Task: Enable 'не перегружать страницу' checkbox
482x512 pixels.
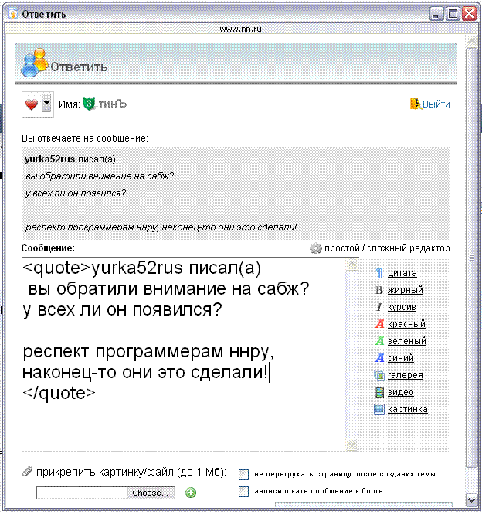Action: pyautogui.click(x=243, y=474)
